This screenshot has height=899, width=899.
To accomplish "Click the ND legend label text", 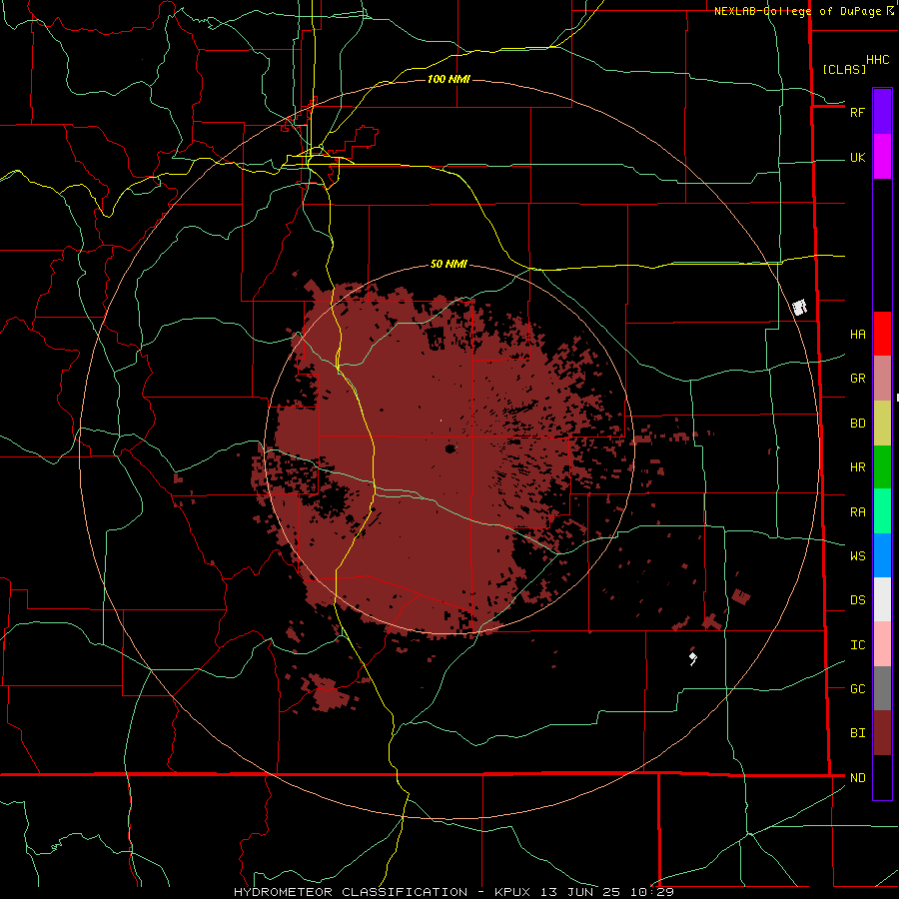I will [x=858, y=778].
